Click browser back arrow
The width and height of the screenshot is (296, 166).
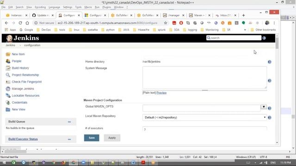[6, 23]
